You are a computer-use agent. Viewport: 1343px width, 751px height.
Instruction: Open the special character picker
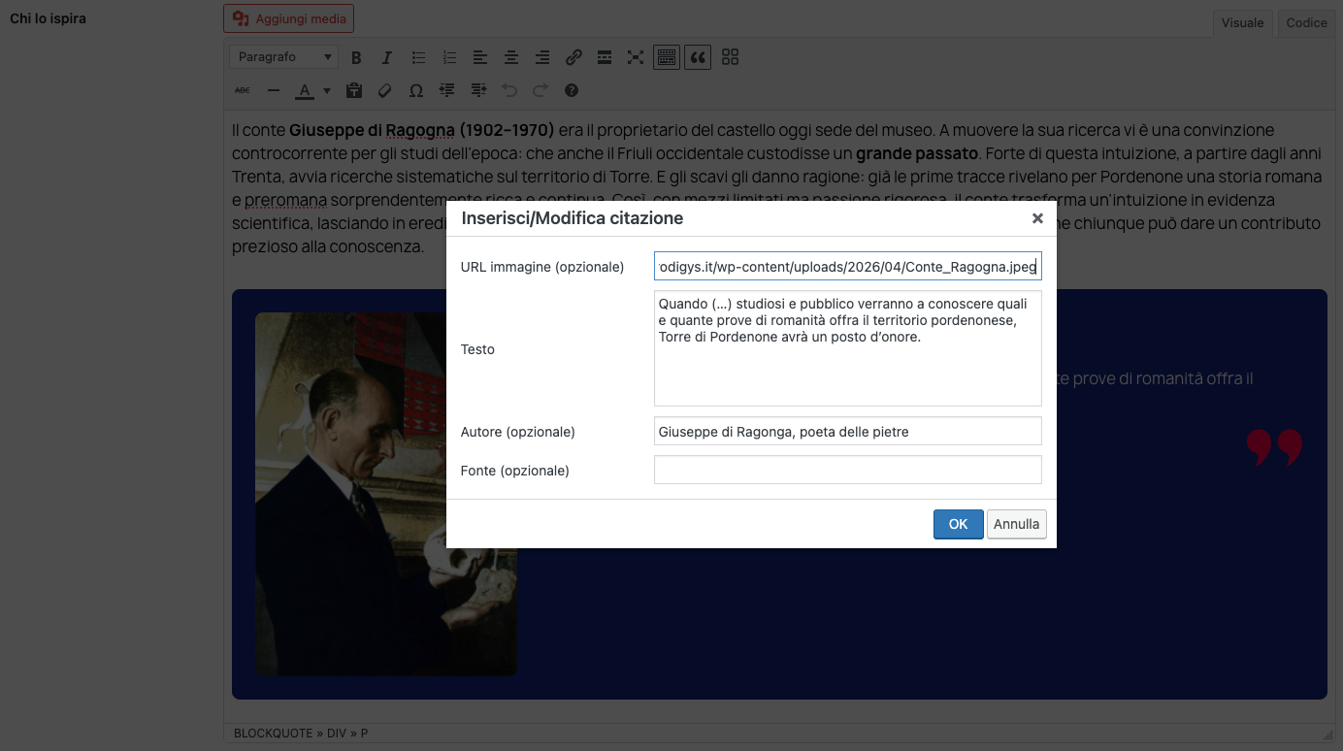coord(416,90)
